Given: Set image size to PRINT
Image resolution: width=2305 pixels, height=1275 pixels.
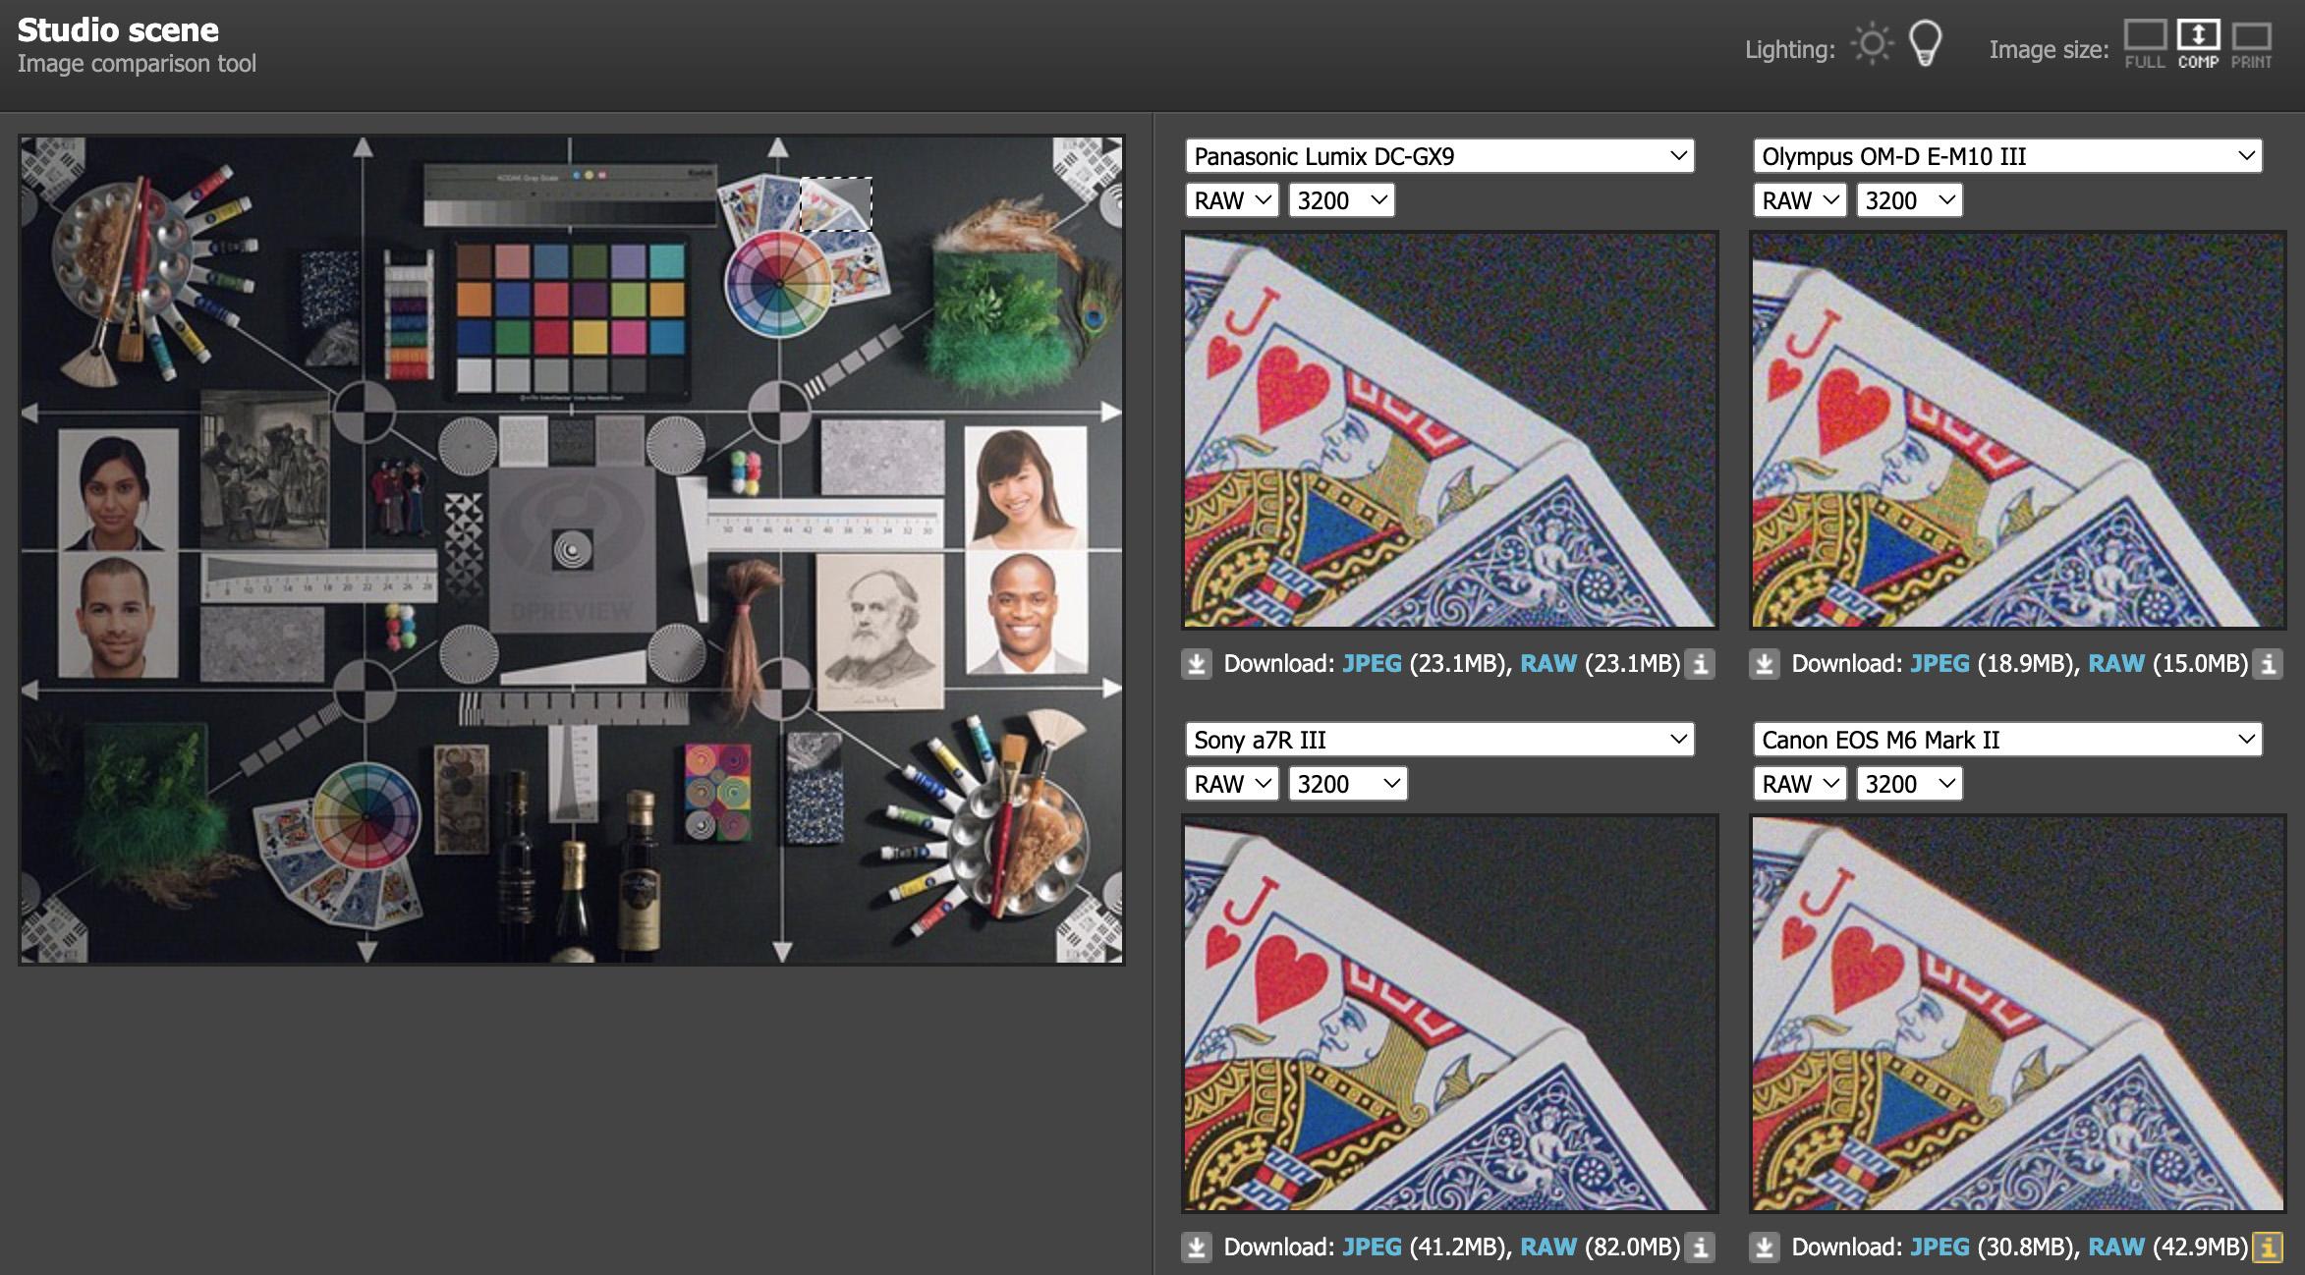Looking at the screenshot, I should coord(2251,45).
